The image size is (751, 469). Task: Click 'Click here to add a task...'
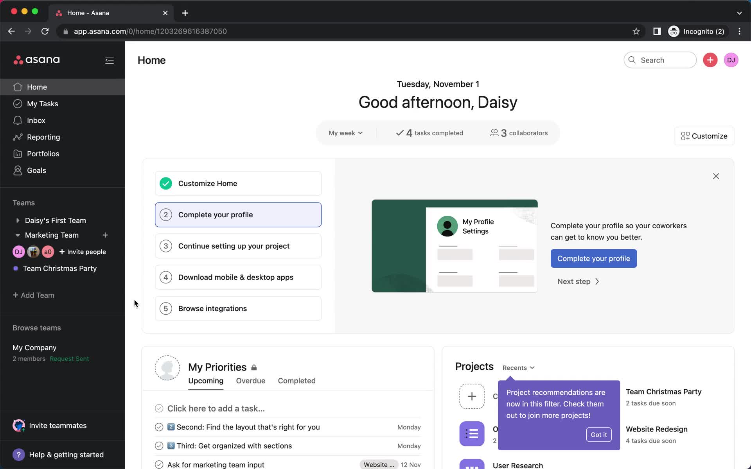click(216, 408)
